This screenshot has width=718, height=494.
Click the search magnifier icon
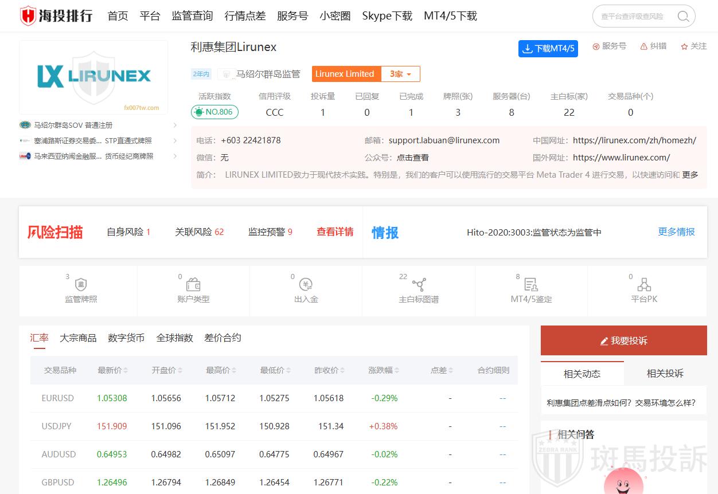(x=683, y=17)
